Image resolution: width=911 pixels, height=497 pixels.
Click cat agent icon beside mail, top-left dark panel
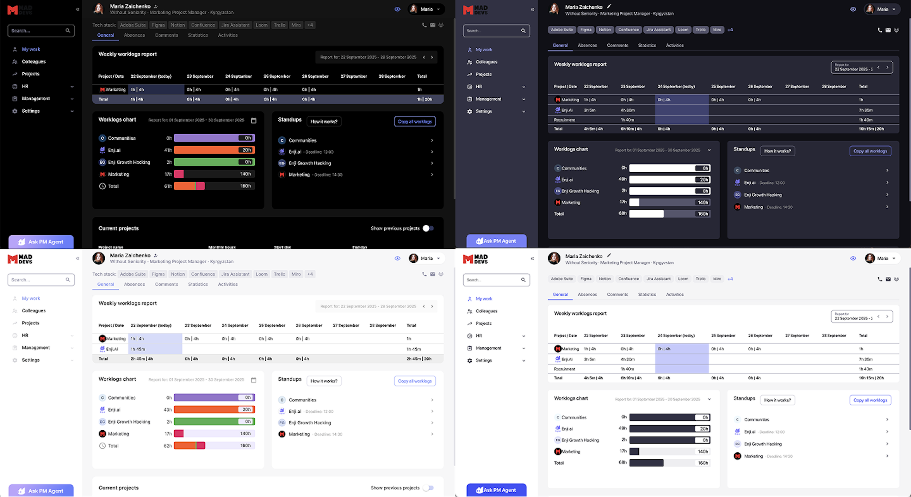click(441, 25)
